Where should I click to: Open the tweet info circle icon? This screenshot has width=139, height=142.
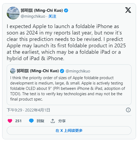point(128,110)
